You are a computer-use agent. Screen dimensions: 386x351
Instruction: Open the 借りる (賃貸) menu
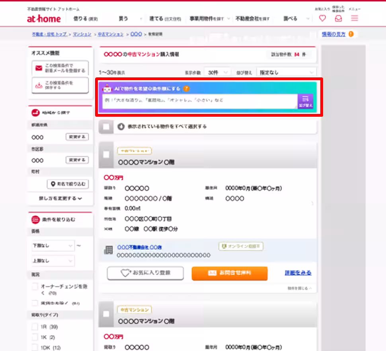coord(86,19)
